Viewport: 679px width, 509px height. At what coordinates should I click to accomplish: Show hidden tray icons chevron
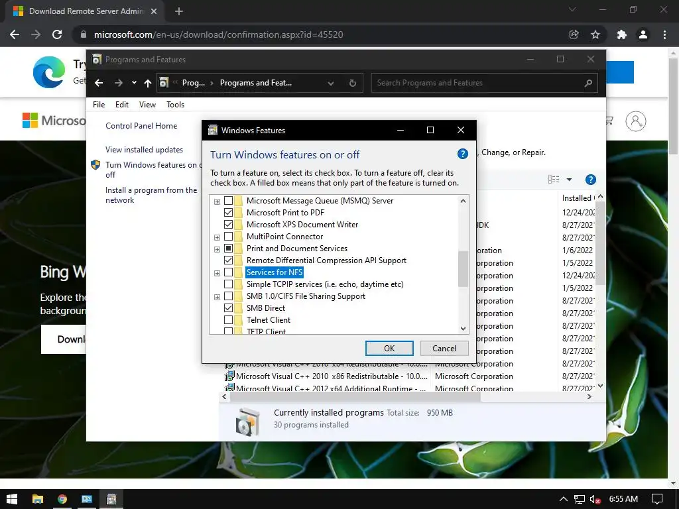(563, 499)
